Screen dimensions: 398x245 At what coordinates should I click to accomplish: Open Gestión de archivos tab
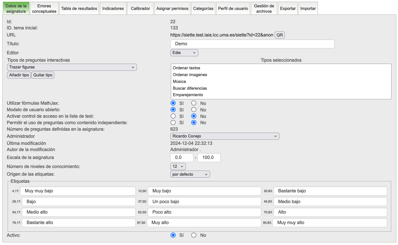[264, 8]
